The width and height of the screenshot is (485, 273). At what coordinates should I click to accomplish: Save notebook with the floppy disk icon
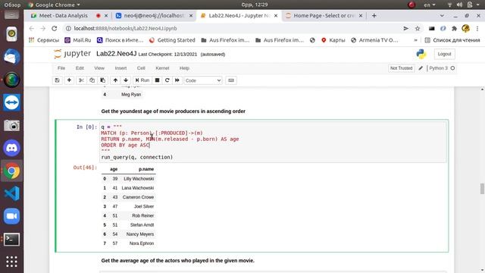pyautogui.click(x=58, y=80)
